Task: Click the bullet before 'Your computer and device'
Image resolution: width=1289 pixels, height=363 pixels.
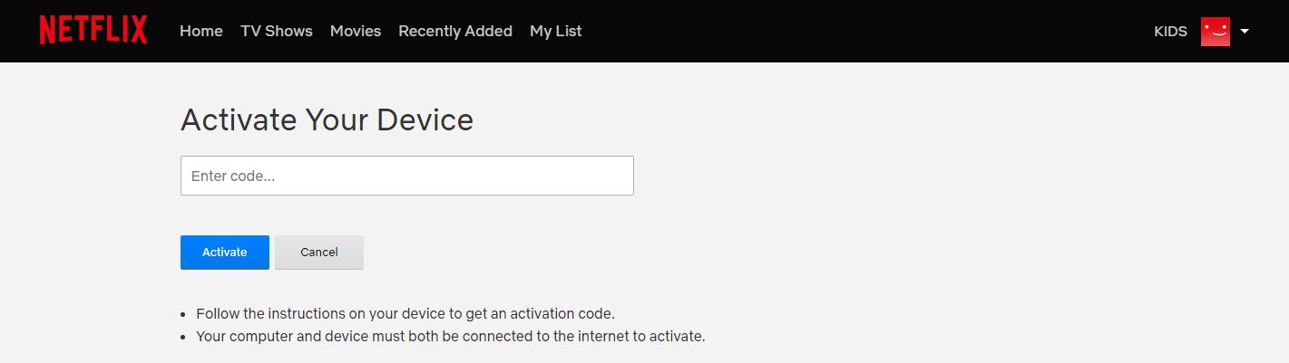Action: click(184, 338)
